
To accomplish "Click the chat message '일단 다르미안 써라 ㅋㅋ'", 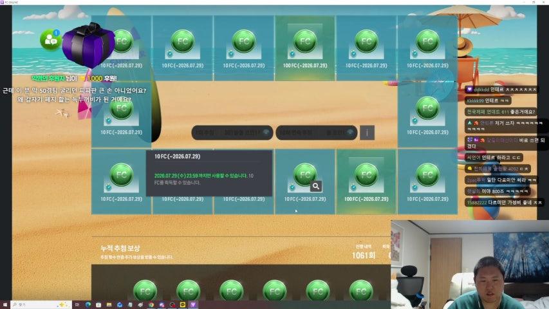I will pyautogui.click(x=501, y=180).
